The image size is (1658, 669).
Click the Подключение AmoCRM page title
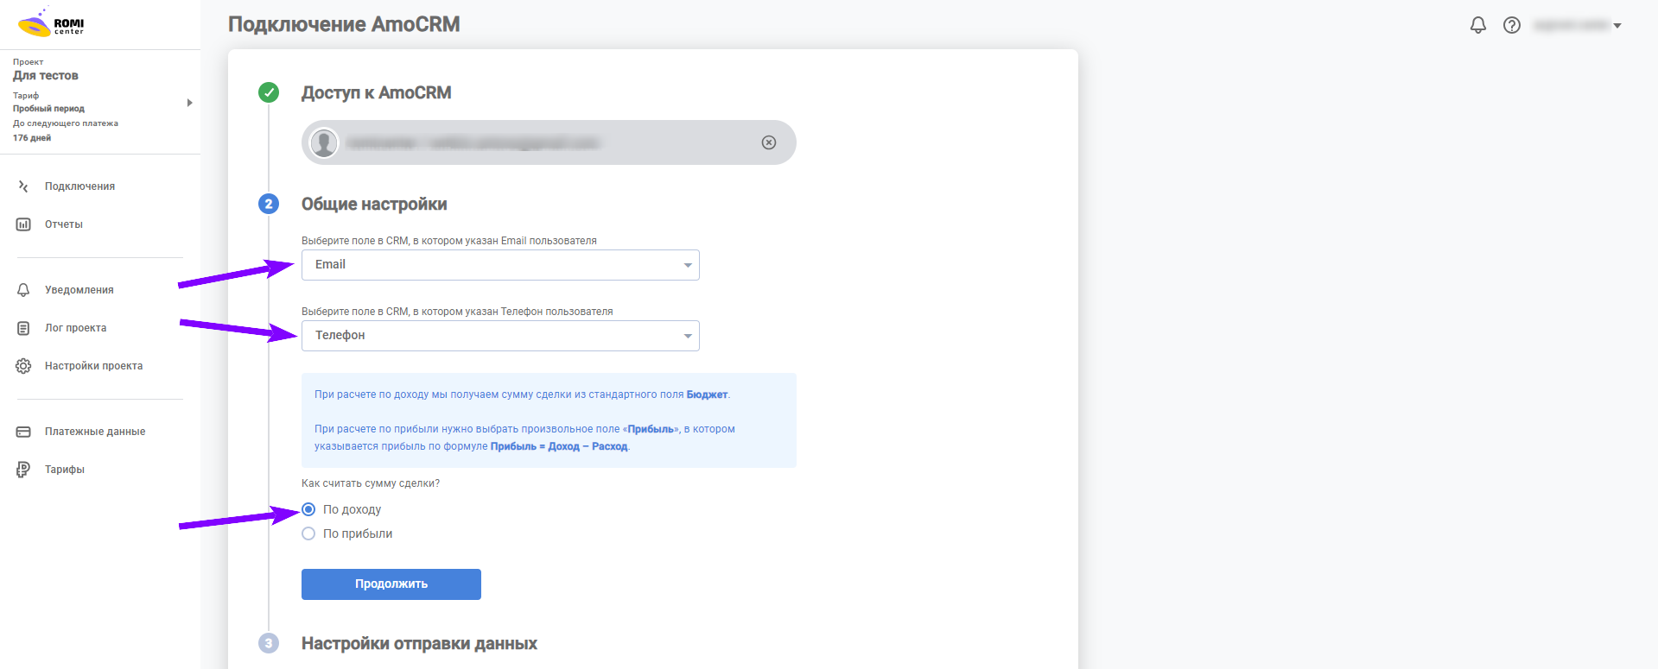pyautogui.click(x=344, y=24)
